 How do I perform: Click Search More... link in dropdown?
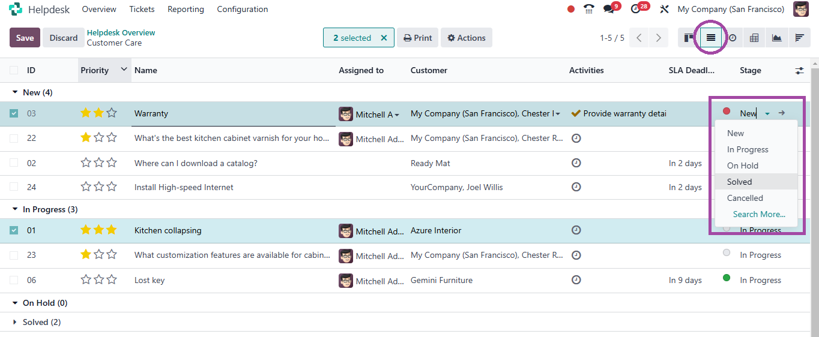click(x=759, y=214)
